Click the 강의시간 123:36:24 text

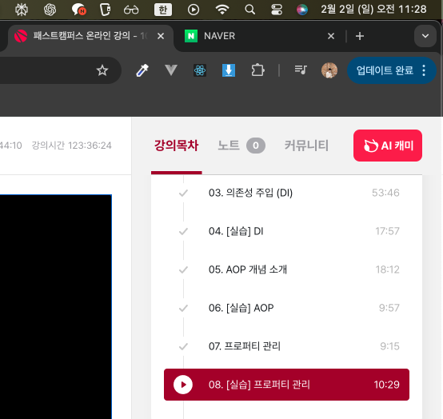[x=71, y=146]
